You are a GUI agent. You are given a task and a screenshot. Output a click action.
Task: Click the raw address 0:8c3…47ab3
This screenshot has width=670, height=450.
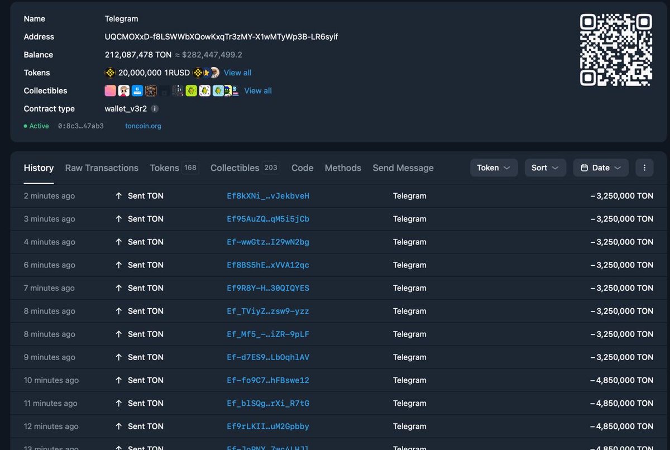[81, 126]
